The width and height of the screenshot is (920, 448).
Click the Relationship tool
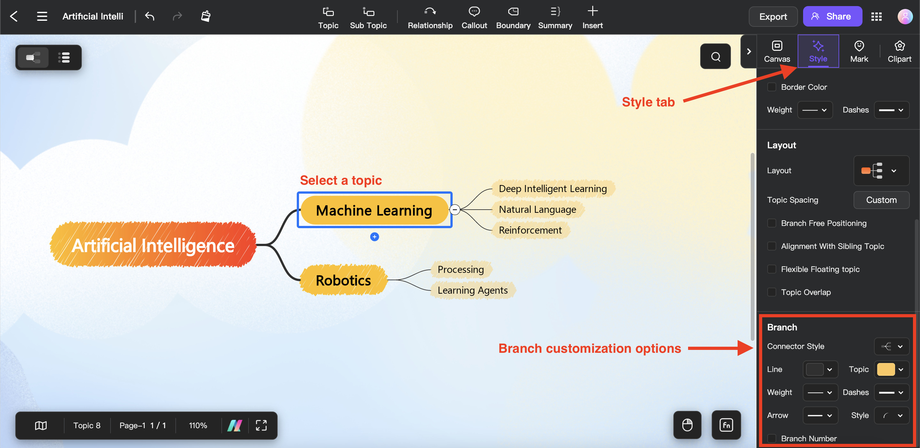(x=430, y=16)
